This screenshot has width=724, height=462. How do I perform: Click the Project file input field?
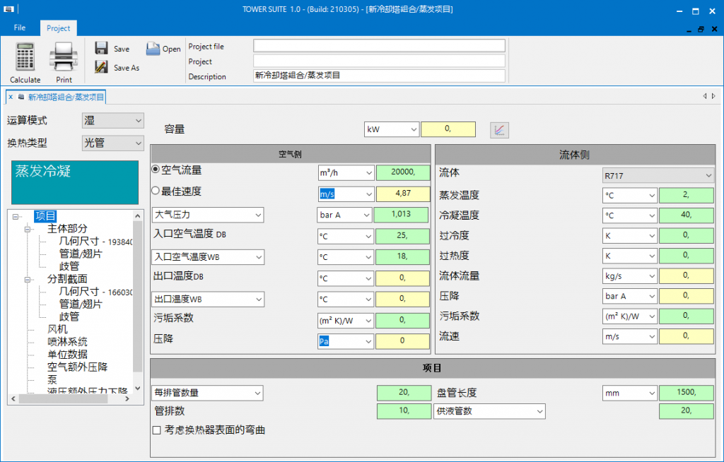click(x=379, y=46)
